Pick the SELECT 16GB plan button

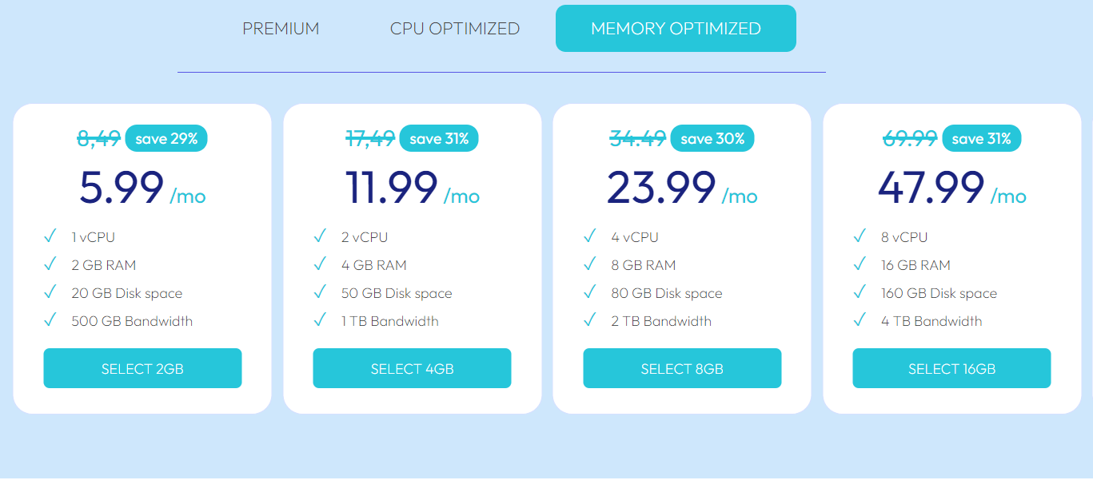point(951,368)
